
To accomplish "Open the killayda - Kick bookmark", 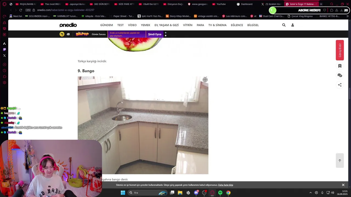I will 94,16.
